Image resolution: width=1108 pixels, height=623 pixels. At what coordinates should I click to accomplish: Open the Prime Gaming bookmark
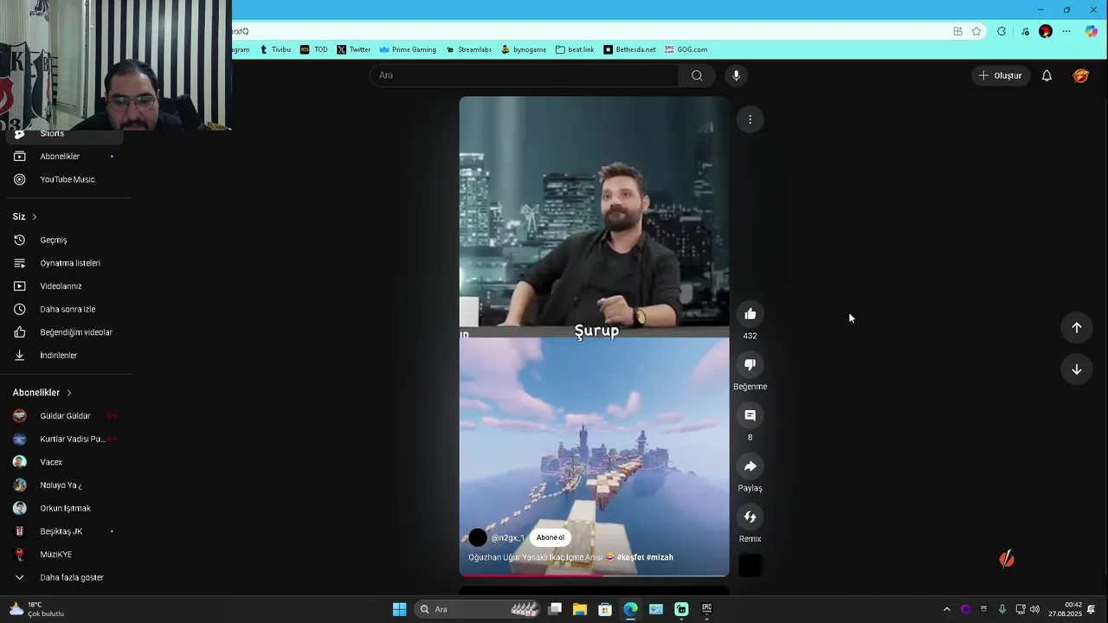click(x=408, y=49)
